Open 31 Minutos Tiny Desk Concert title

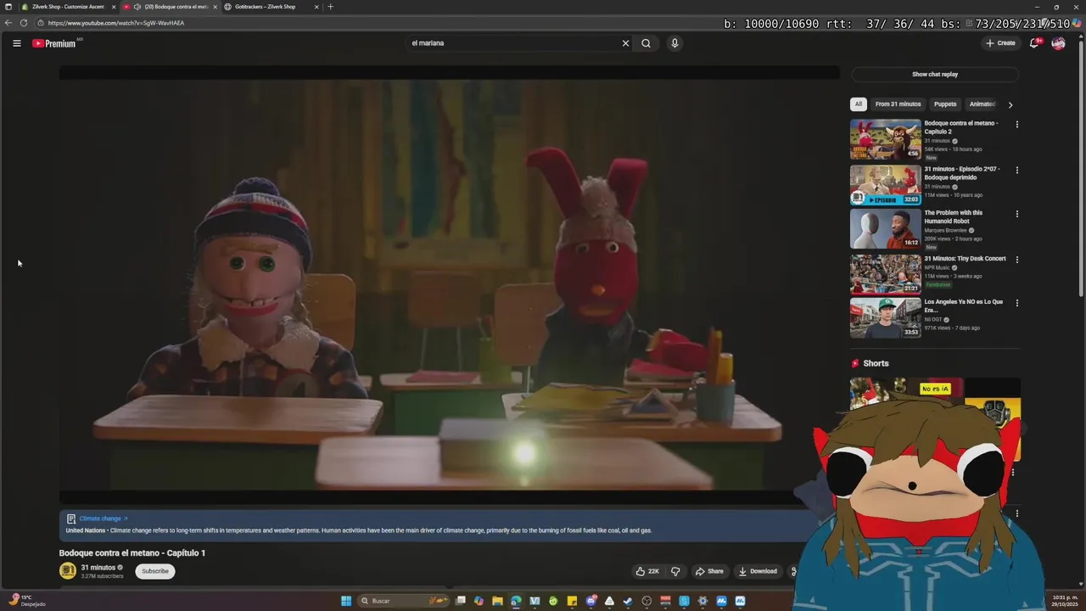pos(965,259)
